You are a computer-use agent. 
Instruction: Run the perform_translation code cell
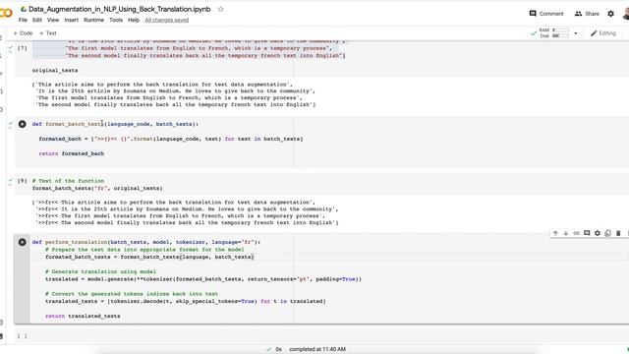tap(22, 242)
